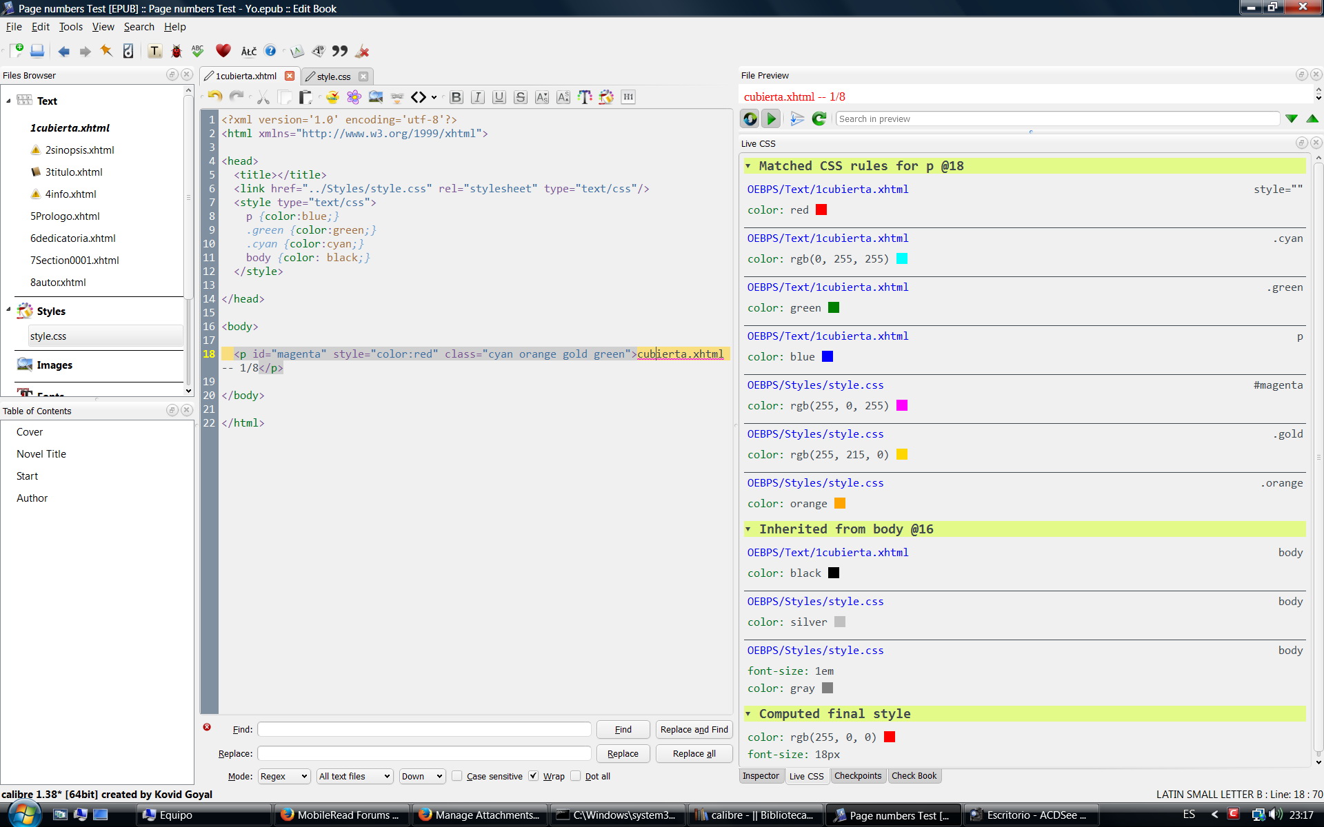The width and height of the screenshot is (1324, 827).
Task: Open the All text files dropdown
Action: (354, 776)
